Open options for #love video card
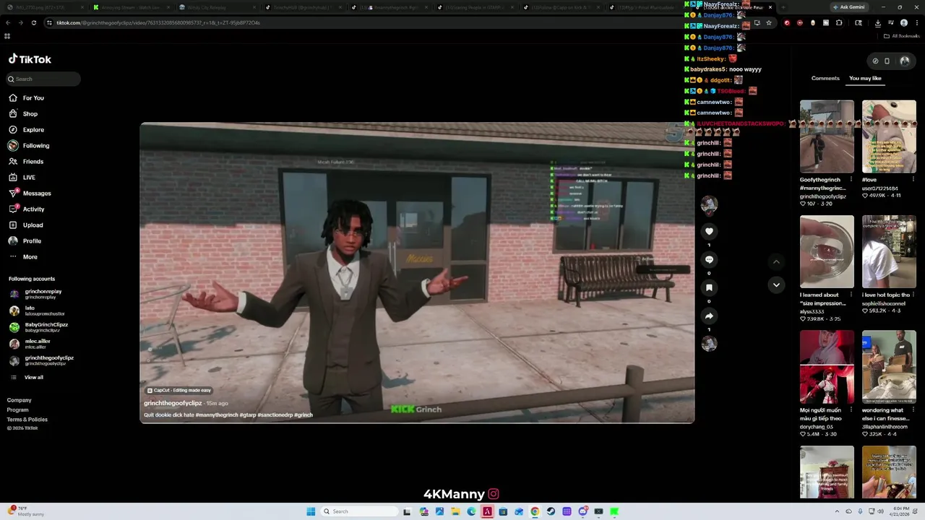The image size is (925, 520). click(913, 179)
